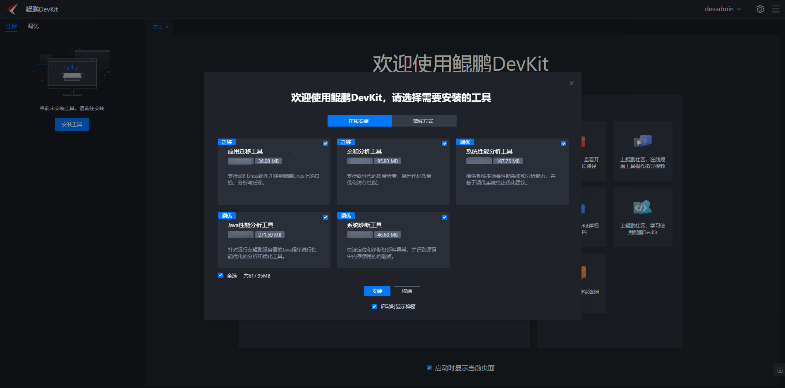
Task: Click the learn DevKit code icon
Action: coord(642,207)
